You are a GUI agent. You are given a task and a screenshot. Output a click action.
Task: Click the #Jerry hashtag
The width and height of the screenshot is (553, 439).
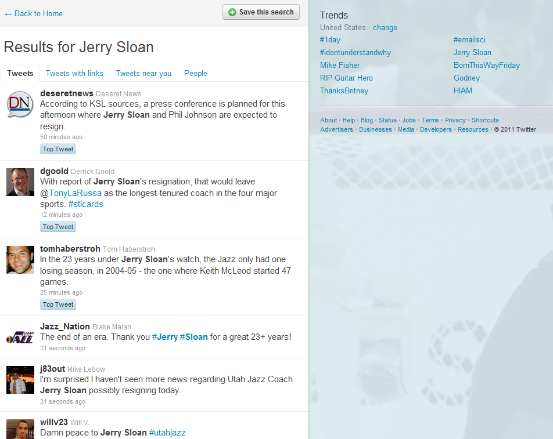(x=165, y=337)
